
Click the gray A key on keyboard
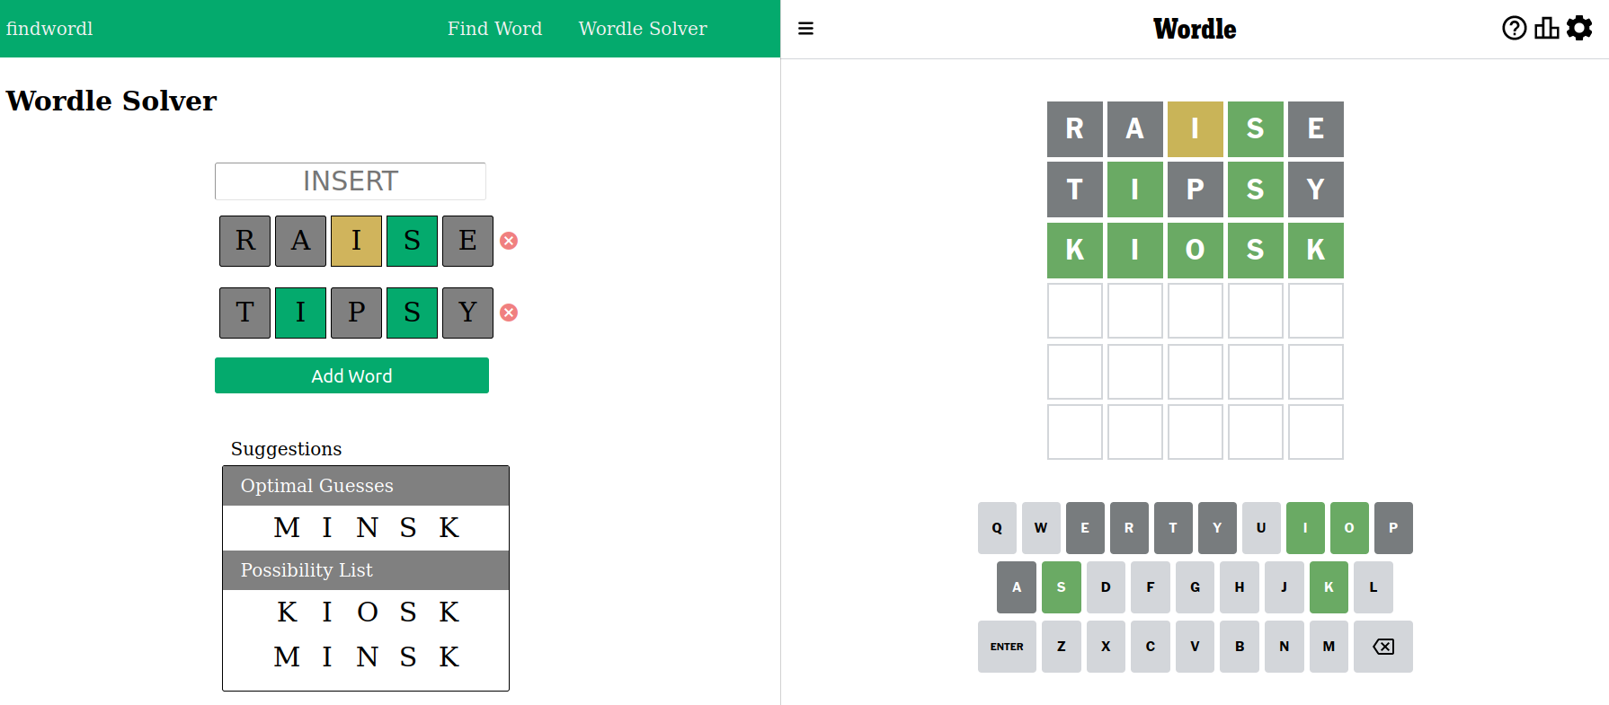(x=1017, y=587)
